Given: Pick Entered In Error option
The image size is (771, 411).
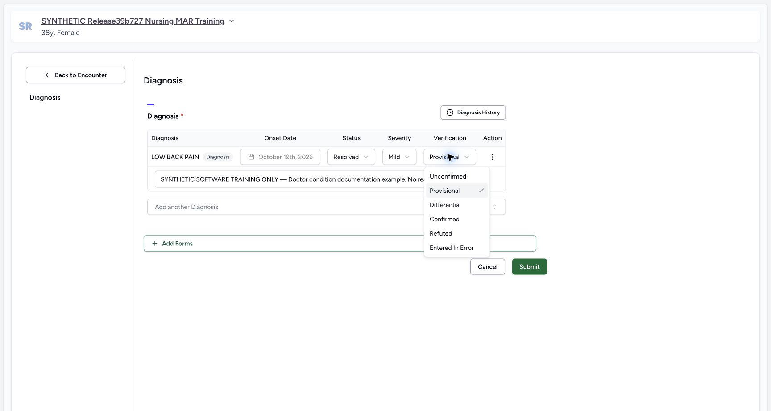Looking at the screenshot, I should tap(457, 248).
